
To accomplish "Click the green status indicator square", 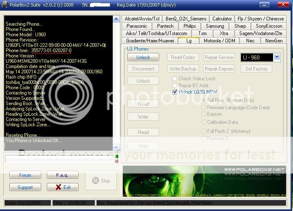I will point(117,156).
